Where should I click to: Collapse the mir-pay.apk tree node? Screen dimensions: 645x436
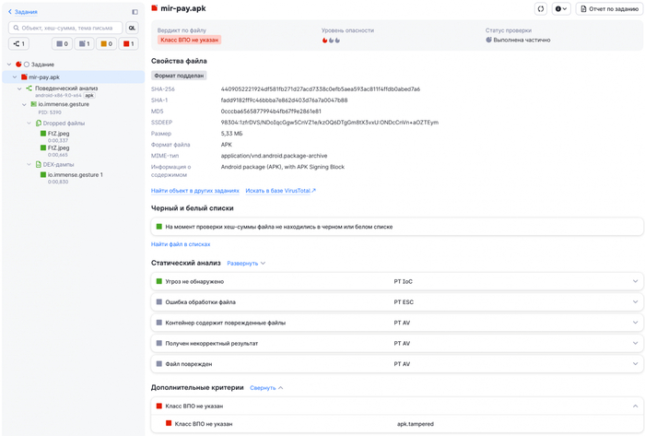click(x=15, y=77)
